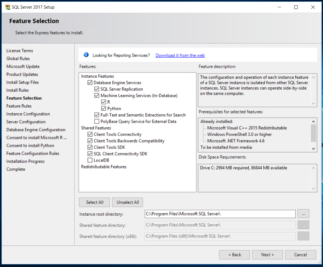Click the blue information icon beside Reporting Services
The image size is (323, 267).
86,55
